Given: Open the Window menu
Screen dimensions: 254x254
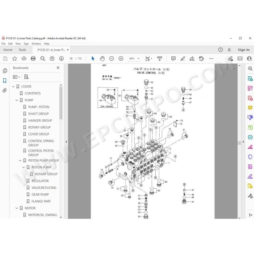Looking at the screenshot, I should click(x=36, y=44).
